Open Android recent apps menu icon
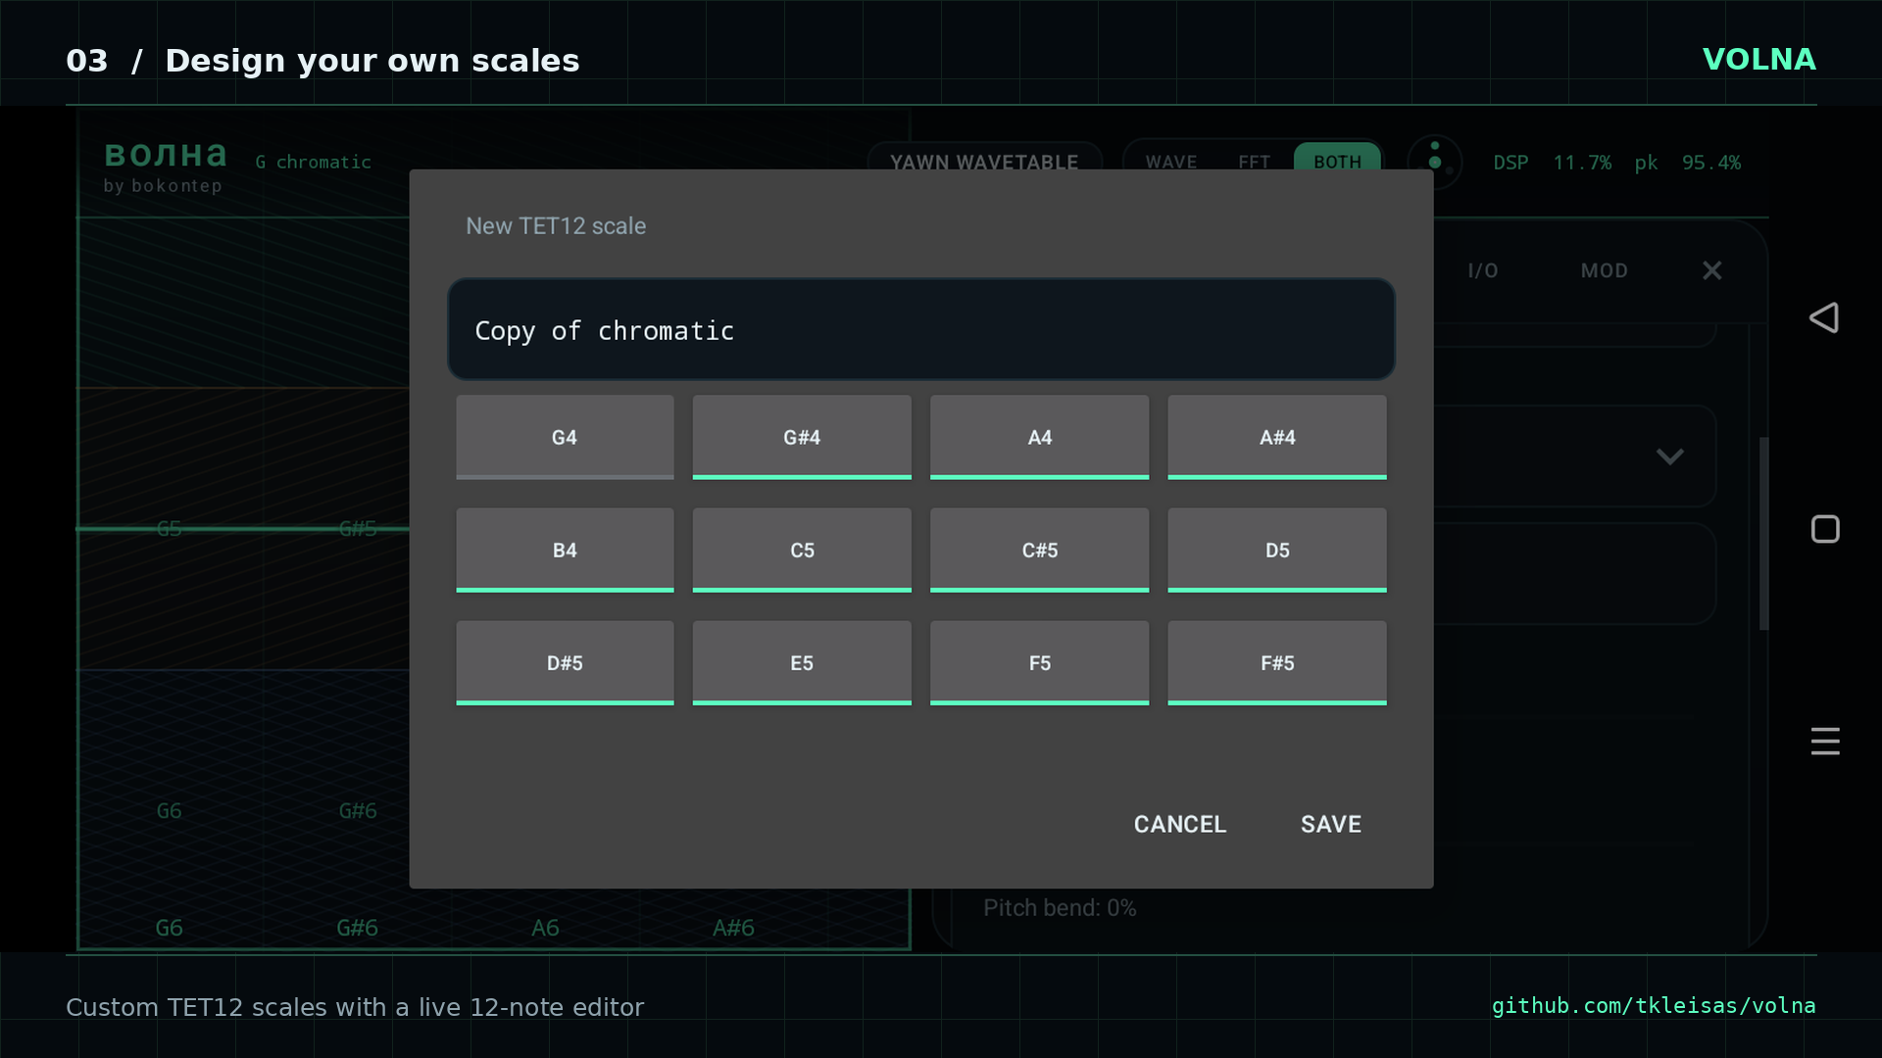Image resolution: width=1882 pixels, height=1058 pixels. coord(1824,741)
